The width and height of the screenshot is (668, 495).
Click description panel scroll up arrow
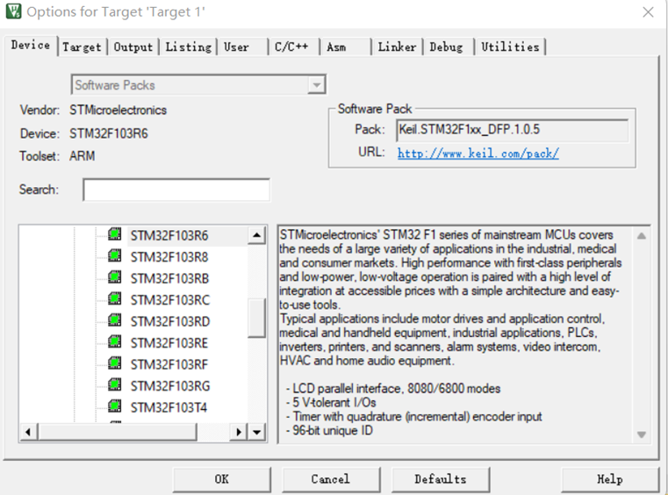[642, 236]
